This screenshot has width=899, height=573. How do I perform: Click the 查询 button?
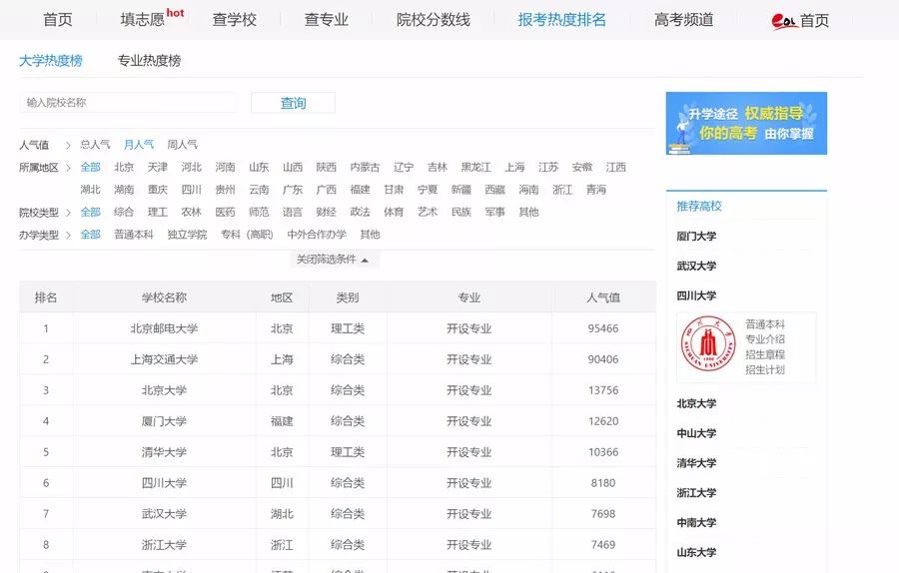click(x=293, y=103)
